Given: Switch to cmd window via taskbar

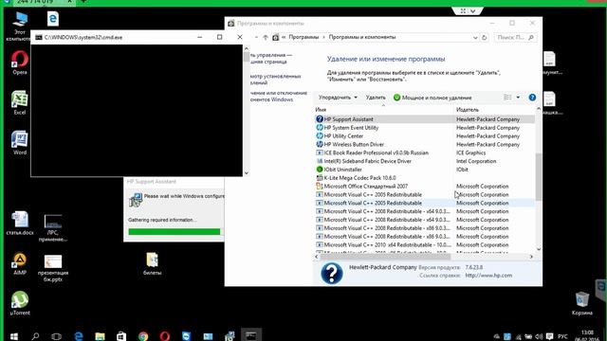Looking at the screenshot, I should [x=250, y=335].
